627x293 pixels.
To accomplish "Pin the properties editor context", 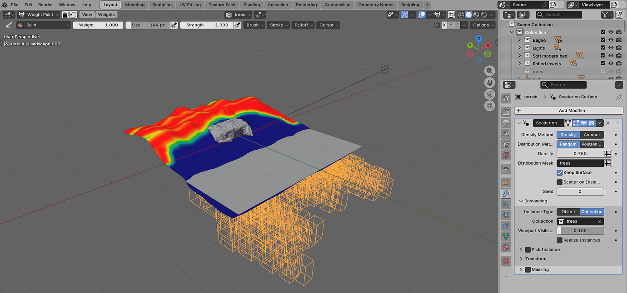I will tap(618, 97).
